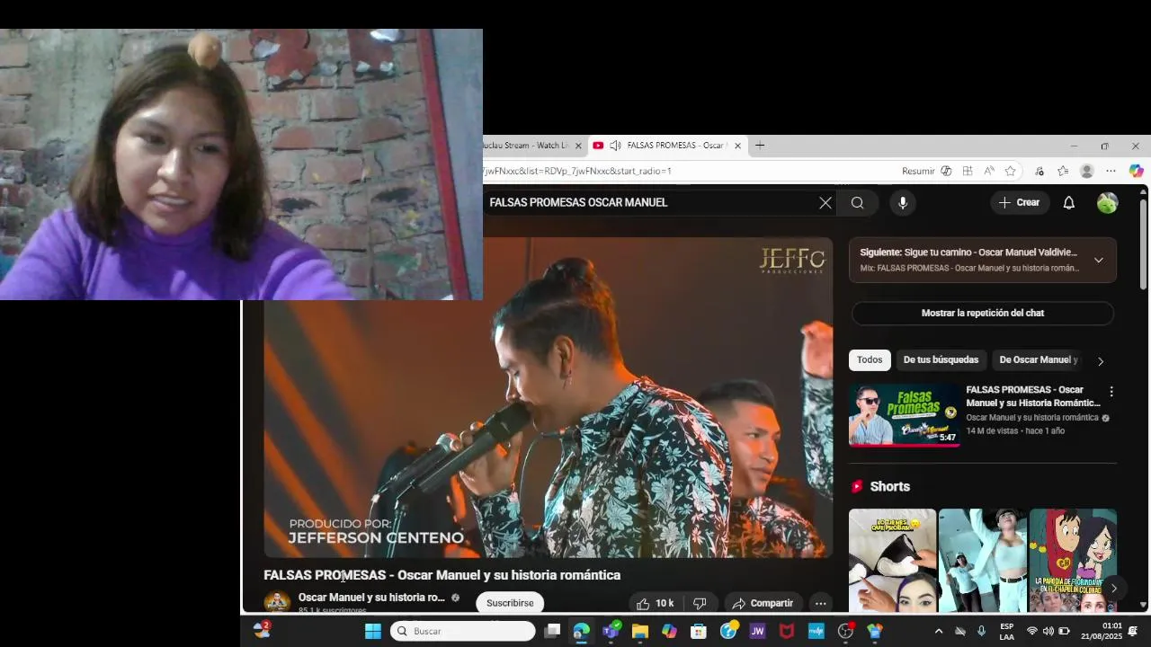
Task: Switch the ESP LAA input language
Action: tap(1006, 632)
